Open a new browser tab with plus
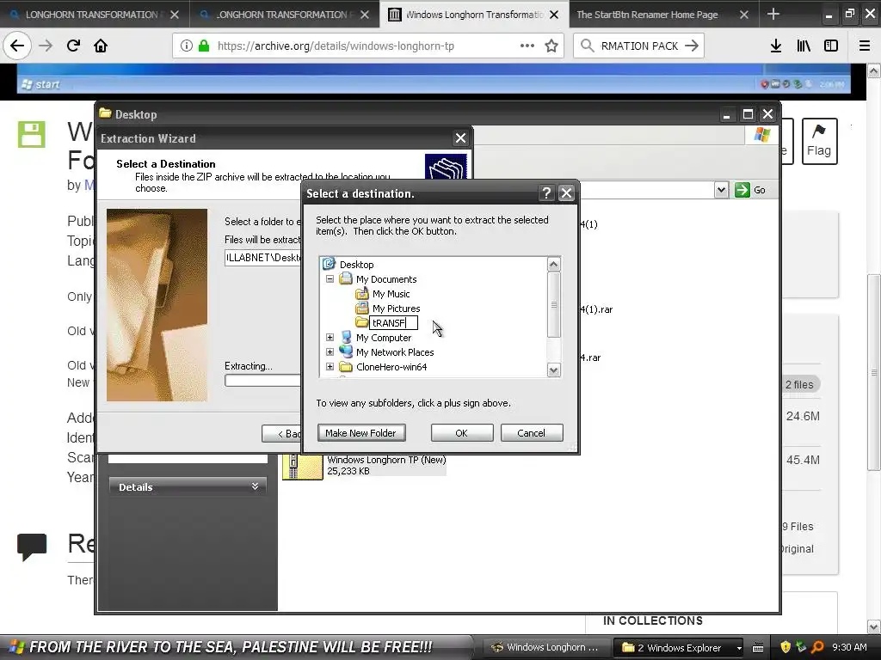This screenshot has height=660, width=881. pos(773,14)
